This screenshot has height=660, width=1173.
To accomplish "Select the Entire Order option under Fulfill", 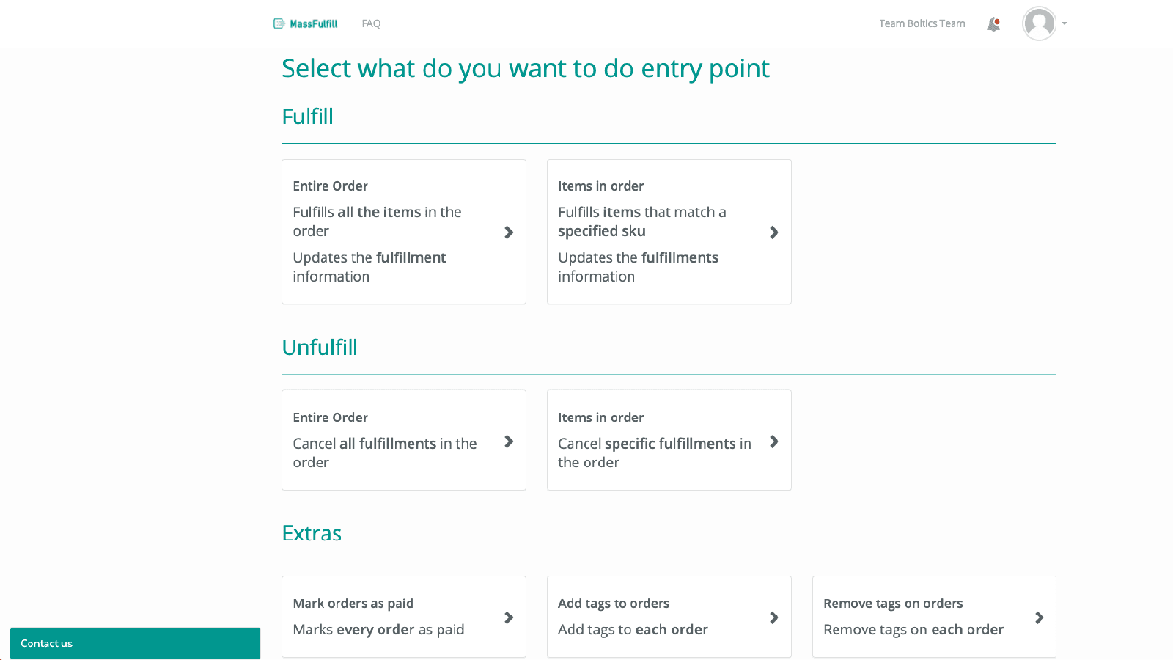I will coord(403,232).
